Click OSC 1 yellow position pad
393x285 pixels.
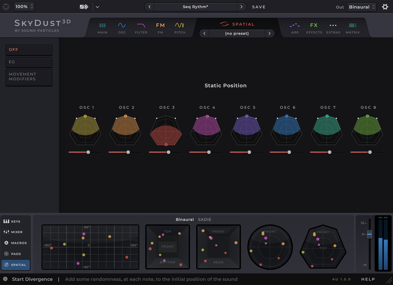tap(85, 130)
